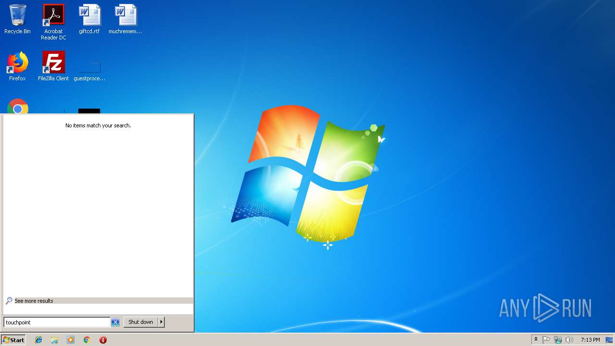Select the muchremem... Word document icon
Image resolution: width=615 pixels, height=346 pixels.
125,19
